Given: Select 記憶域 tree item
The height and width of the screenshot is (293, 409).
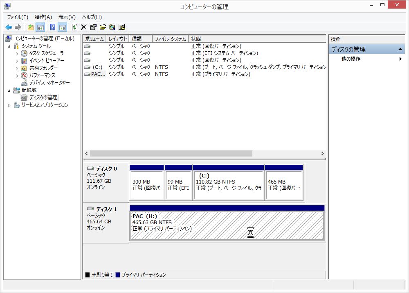Looking at the screenshot, I should point(29,90).
